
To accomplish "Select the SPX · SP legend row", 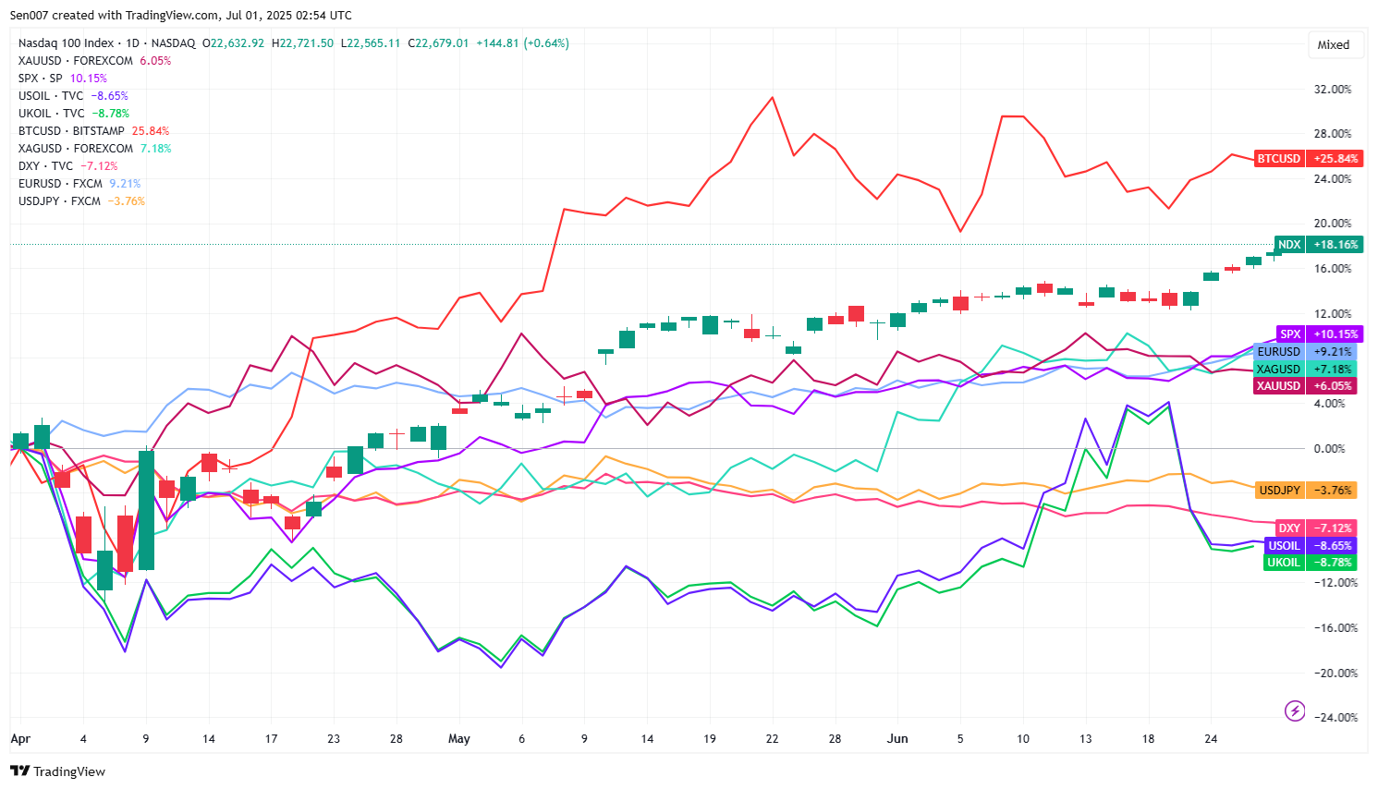I will point(62,79).
